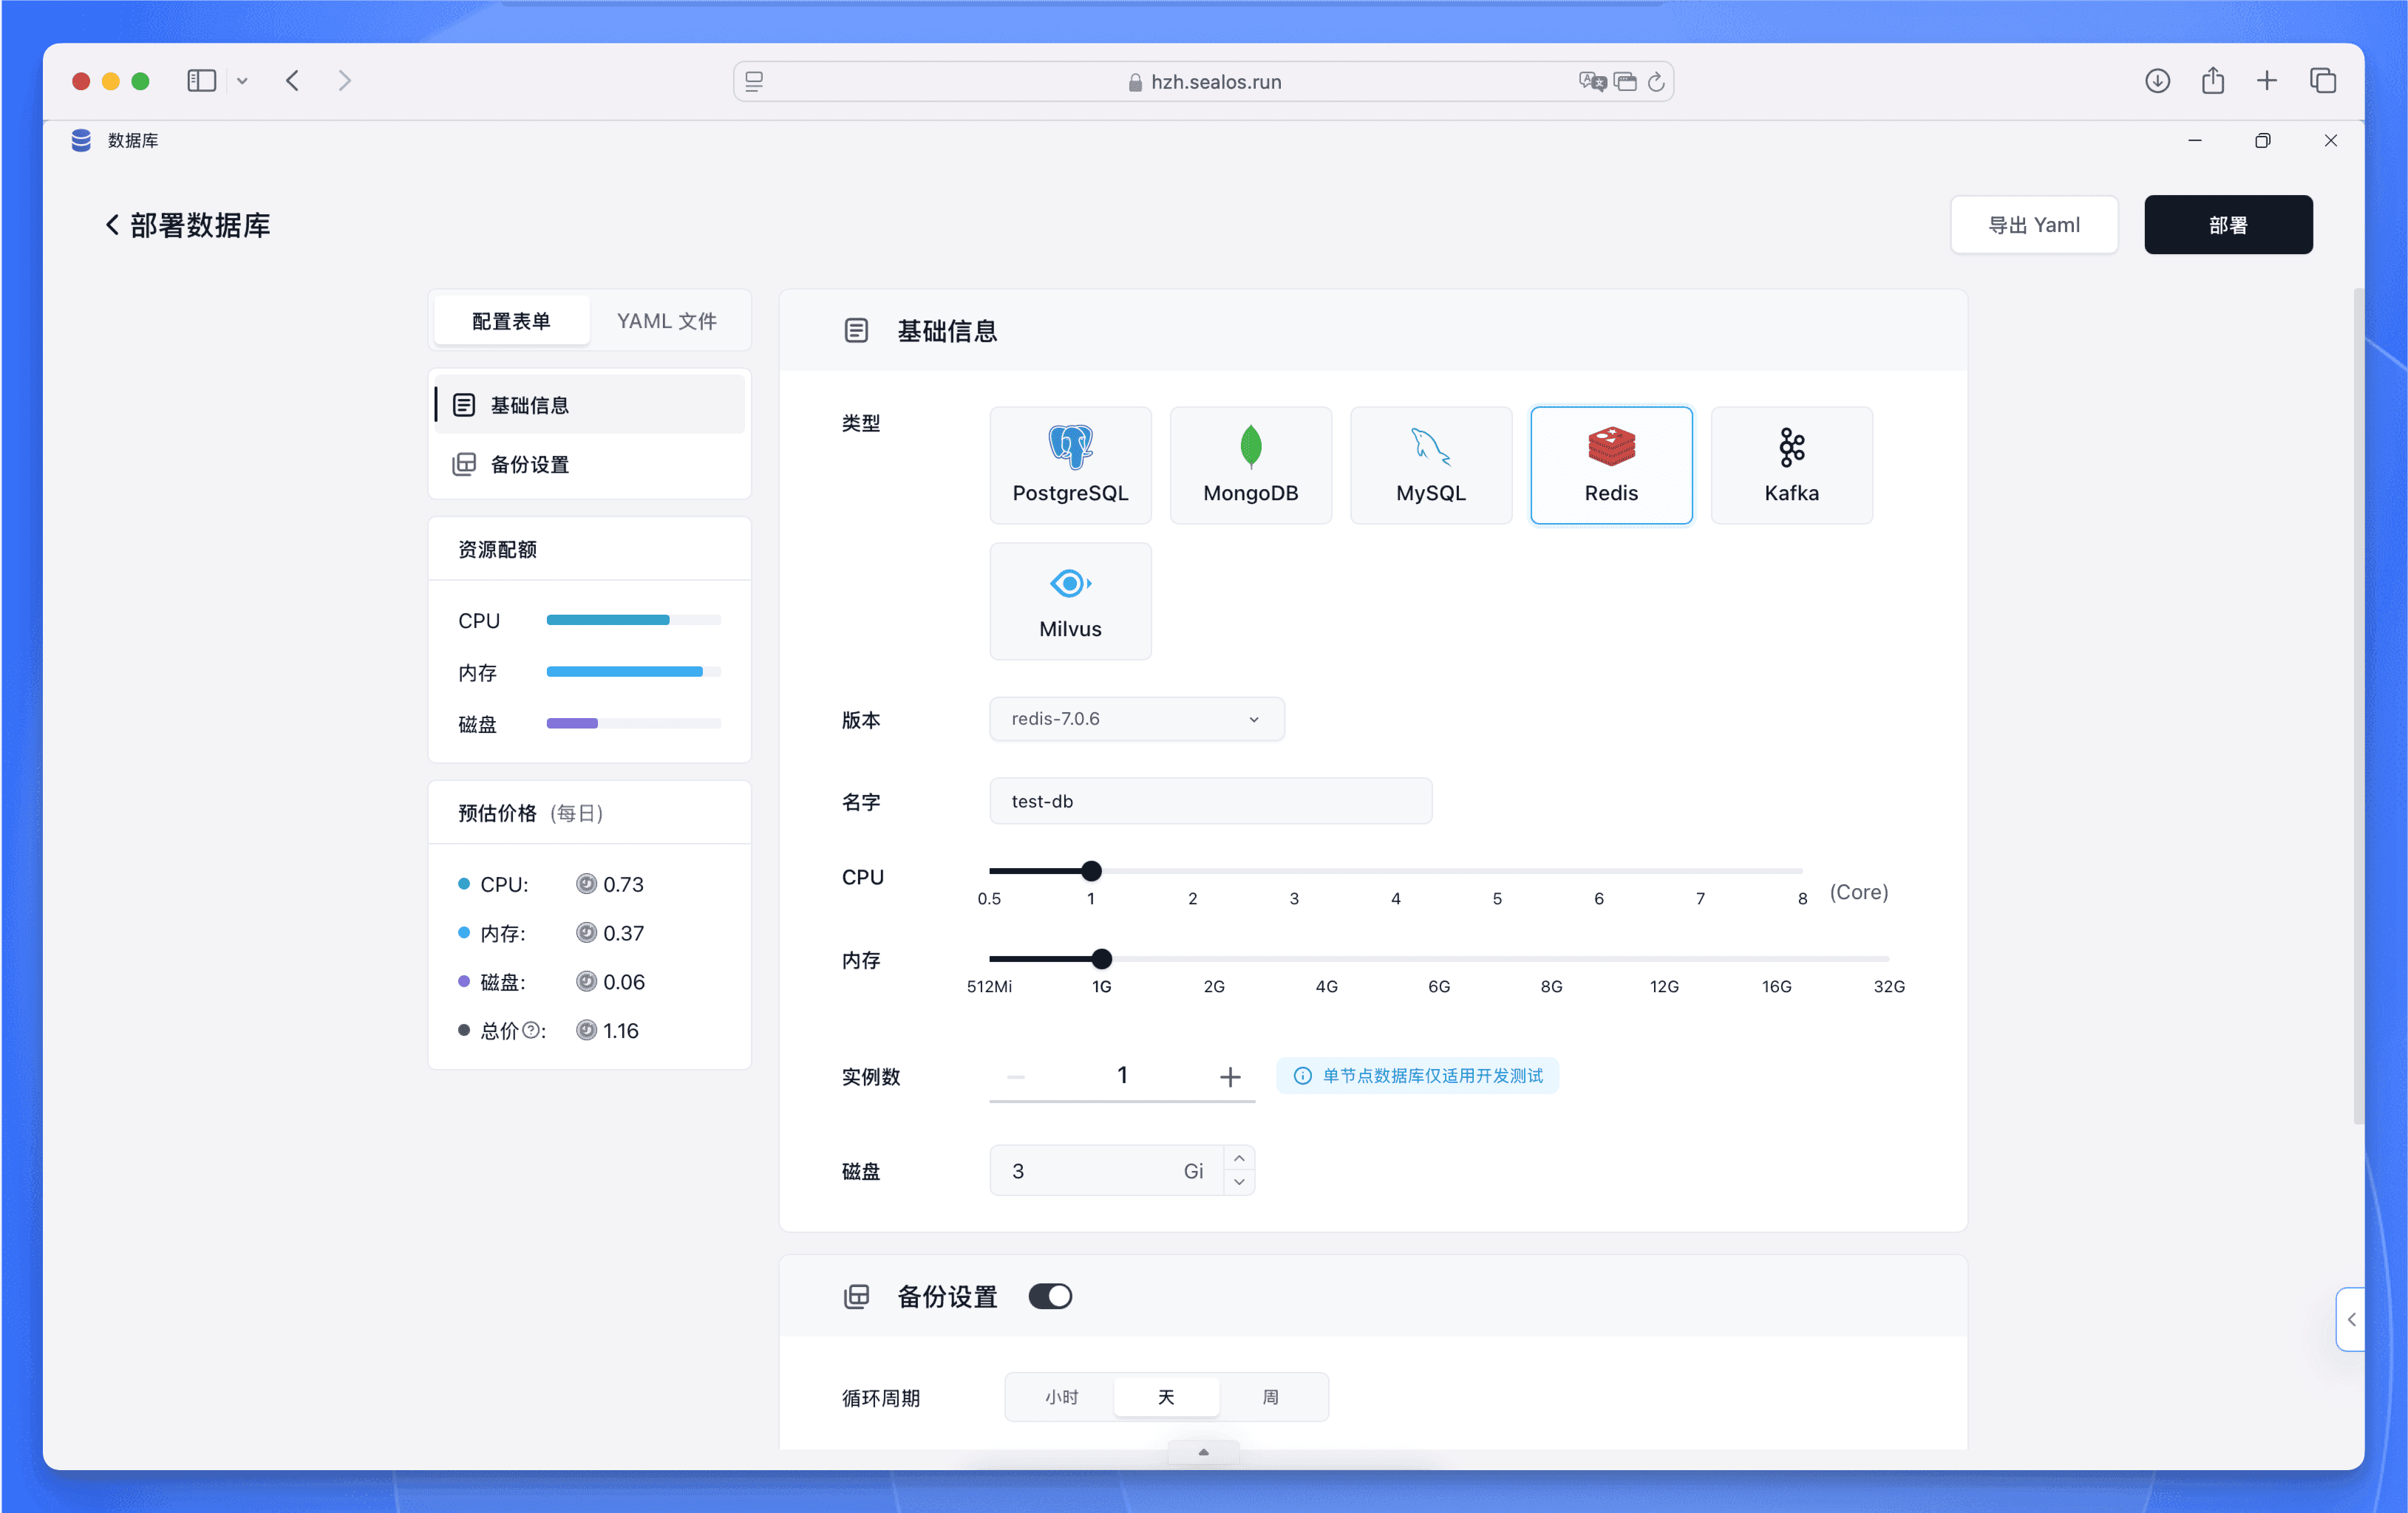Choose the MySQL database type
Screen dimensions: 2408x1513
coord(1431,465)
